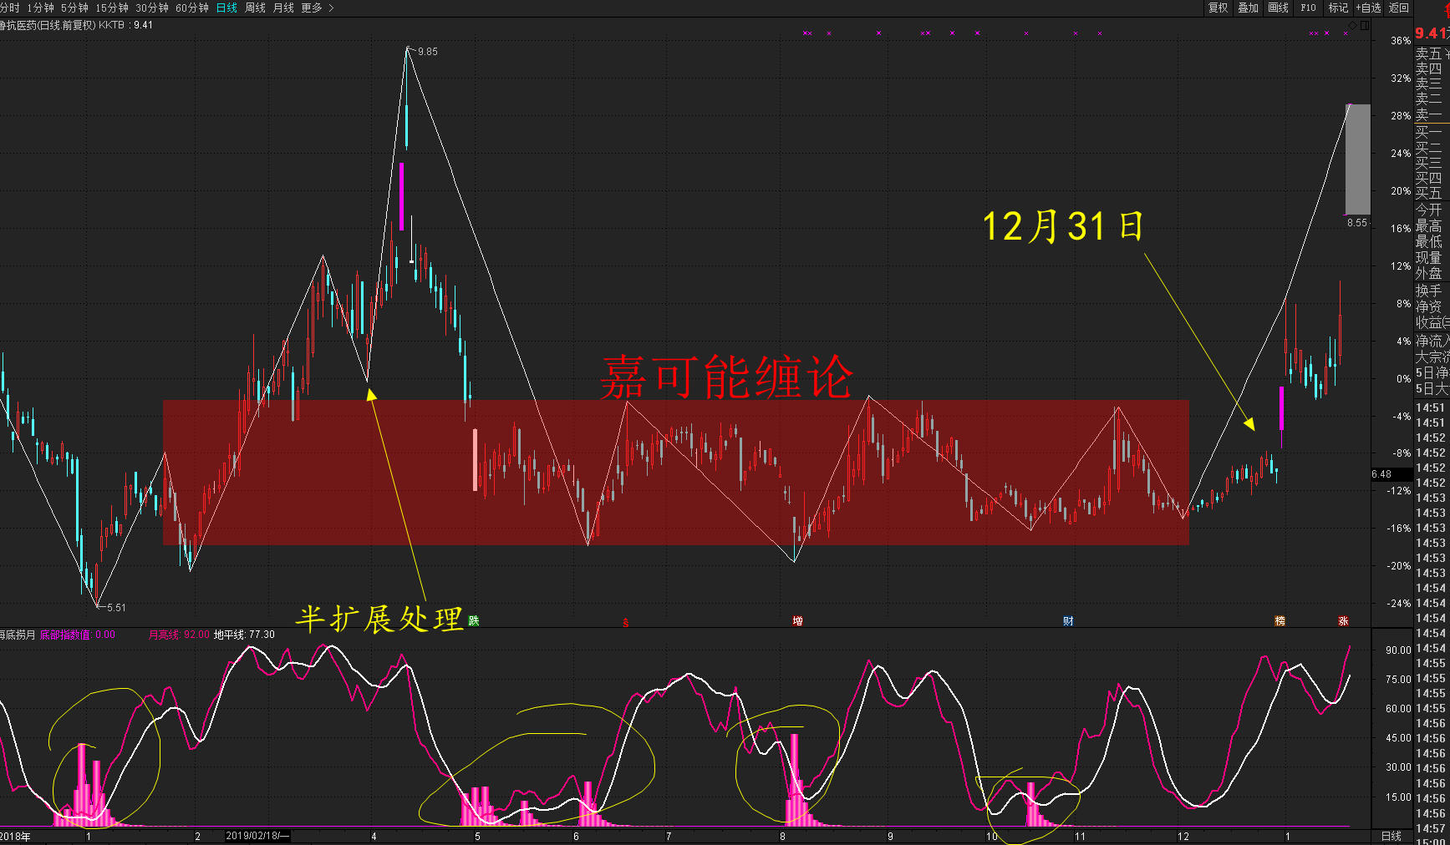This screenshot has width=1450, height=845.
Task: Click the green 跌 event marker
Action: 474,620
